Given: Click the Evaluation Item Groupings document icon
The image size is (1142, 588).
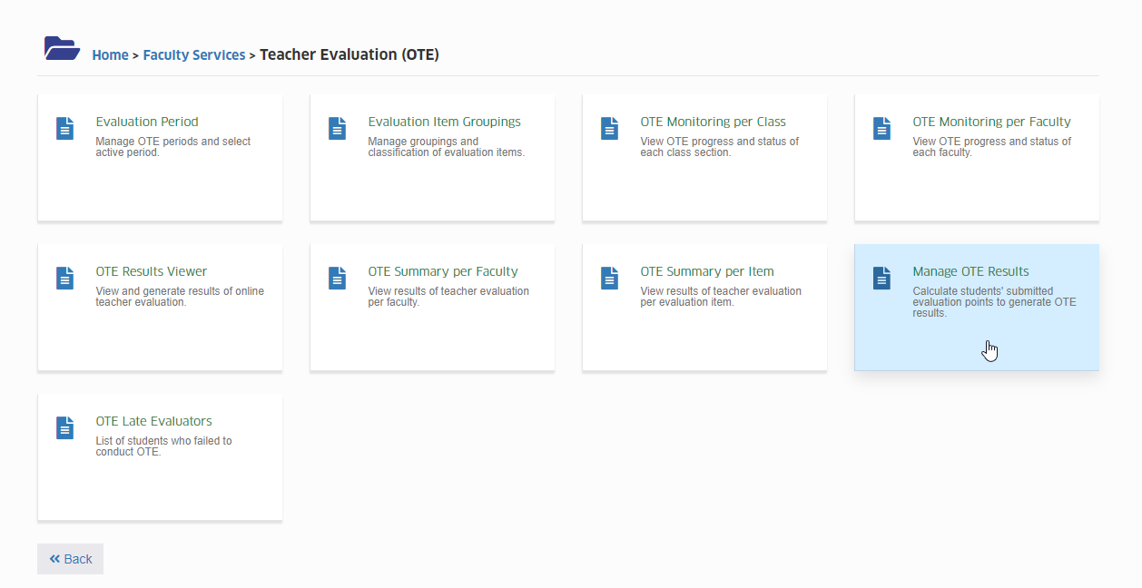Looking at the screenshot, I should [x=338, y=128].
